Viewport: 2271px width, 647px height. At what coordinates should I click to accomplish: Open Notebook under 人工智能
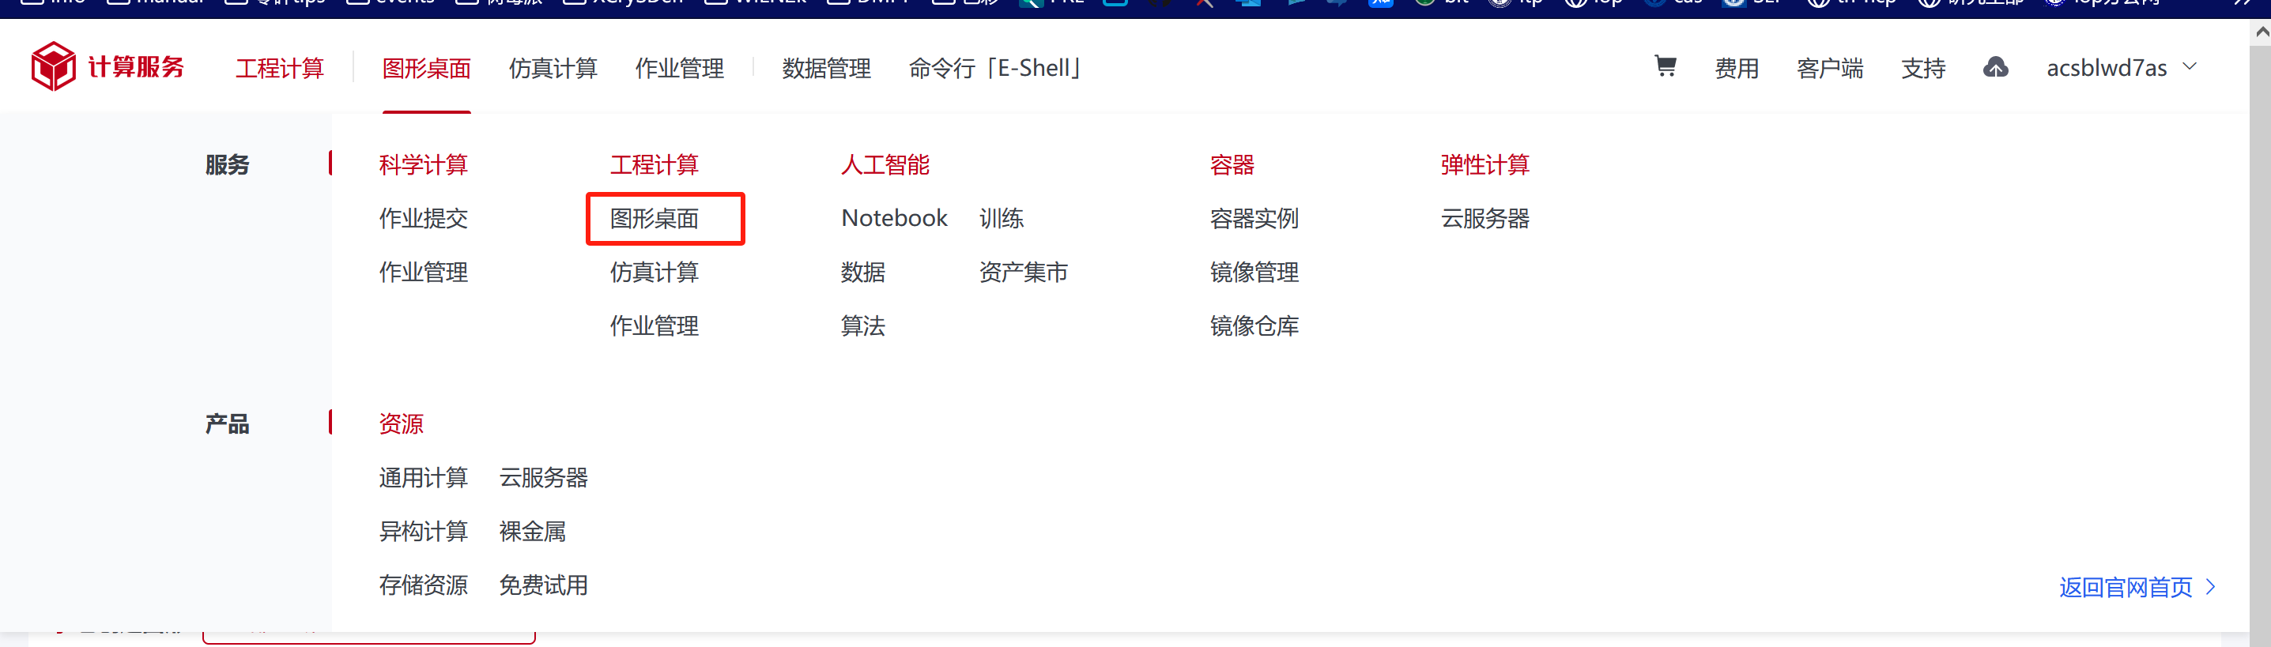pos(894,219)
